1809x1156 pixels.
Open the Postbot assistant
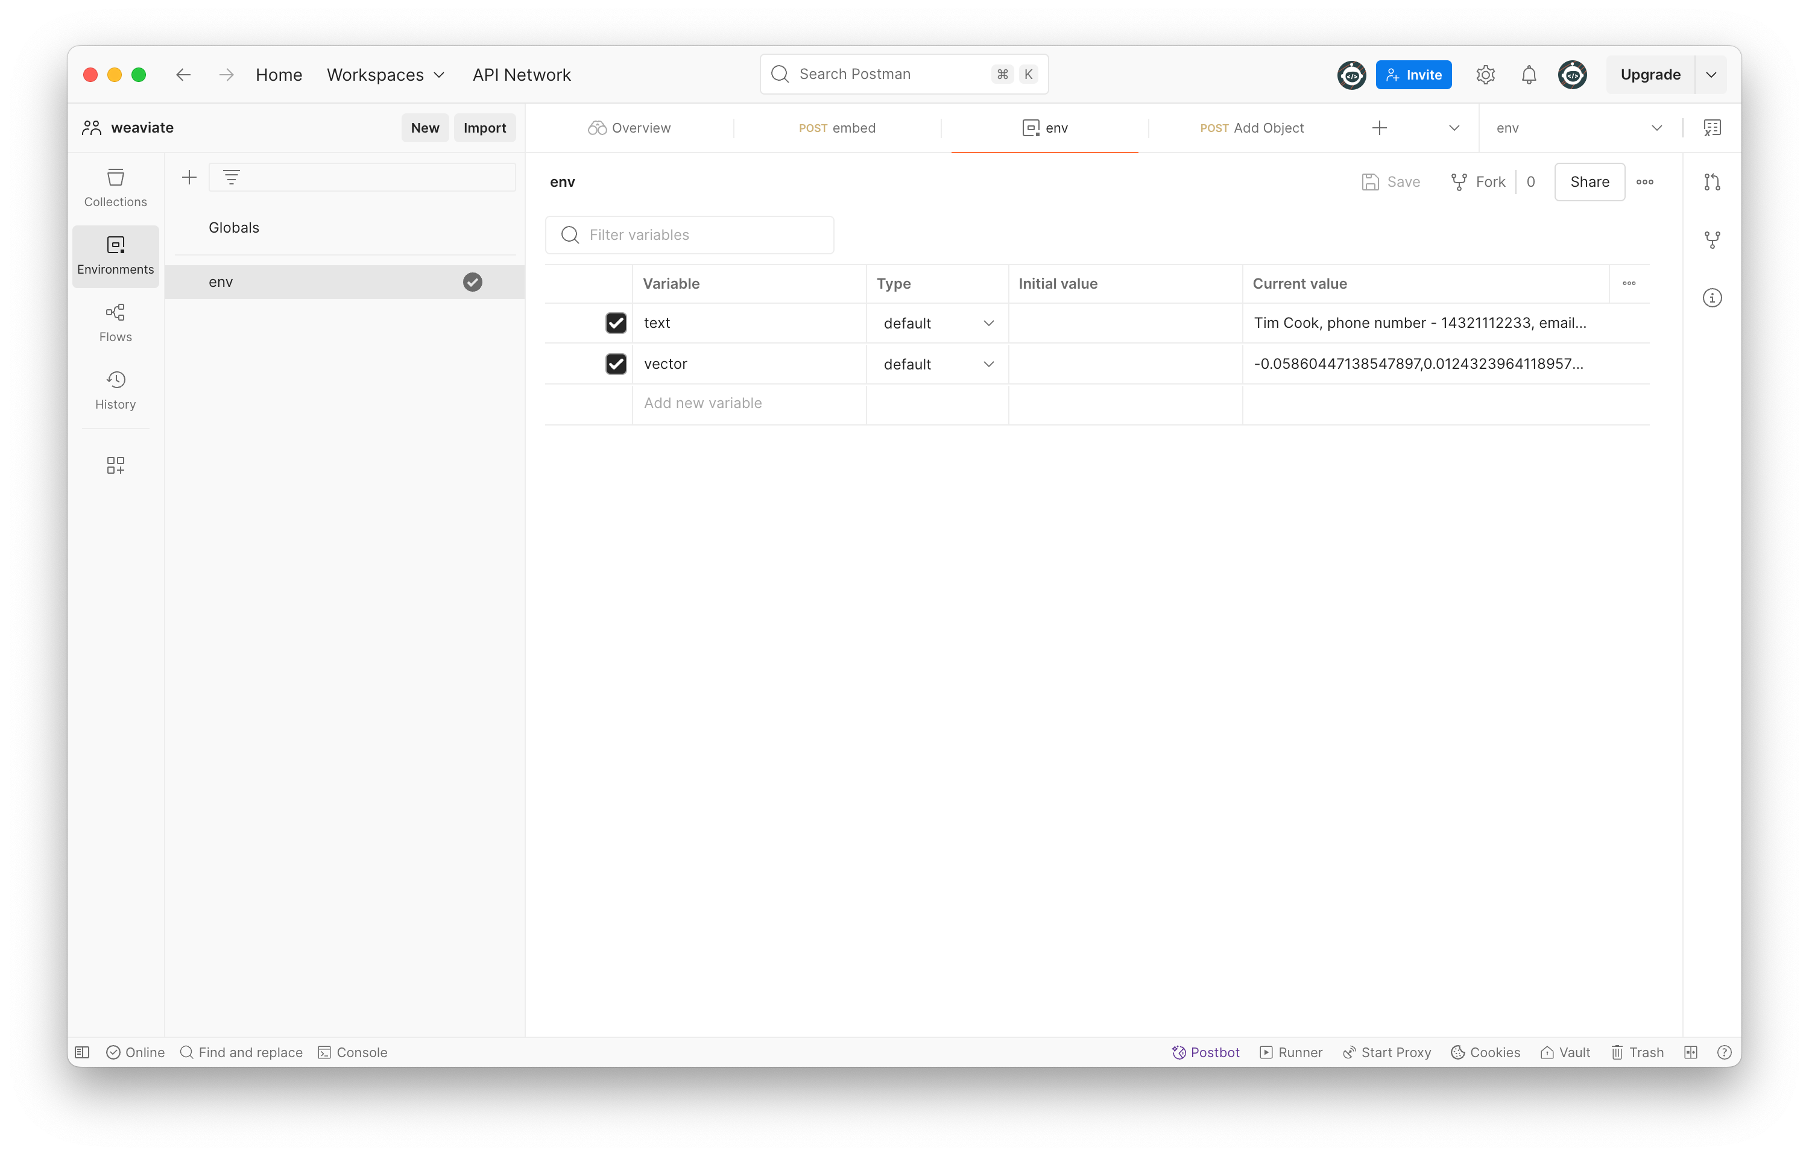click(x=1206, y=1052)
